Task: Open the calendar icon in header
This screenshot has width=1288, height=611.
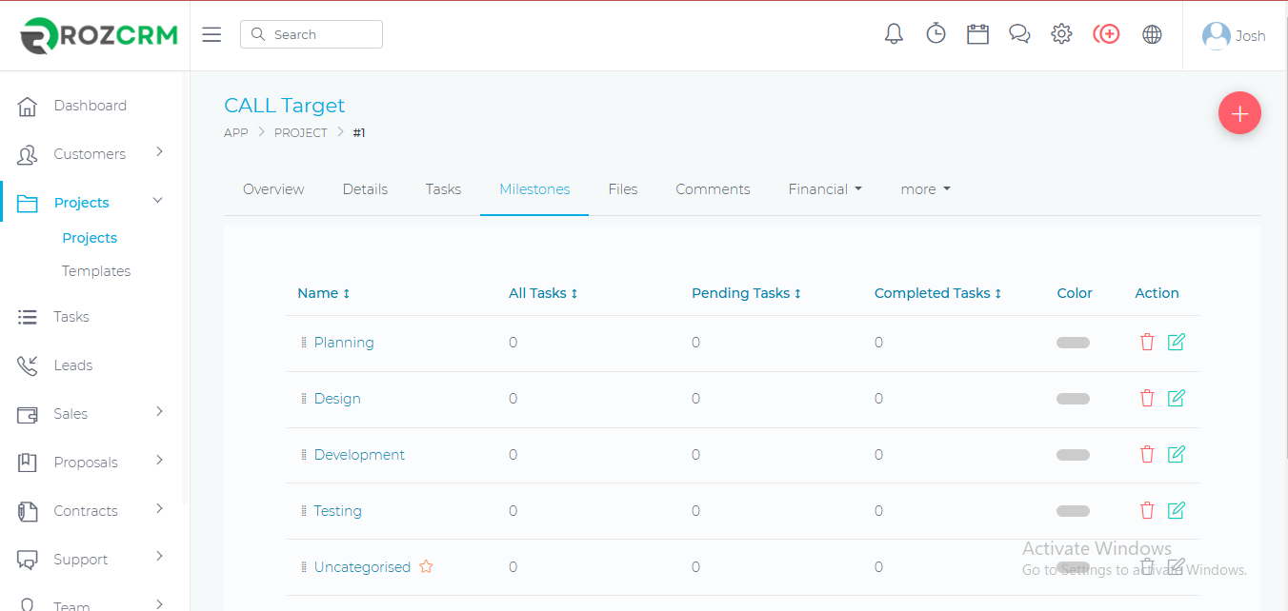Action: (977, 34)
